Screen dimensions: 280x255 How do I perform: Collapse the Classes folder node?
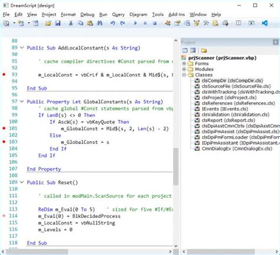click(x=184, y=75)
